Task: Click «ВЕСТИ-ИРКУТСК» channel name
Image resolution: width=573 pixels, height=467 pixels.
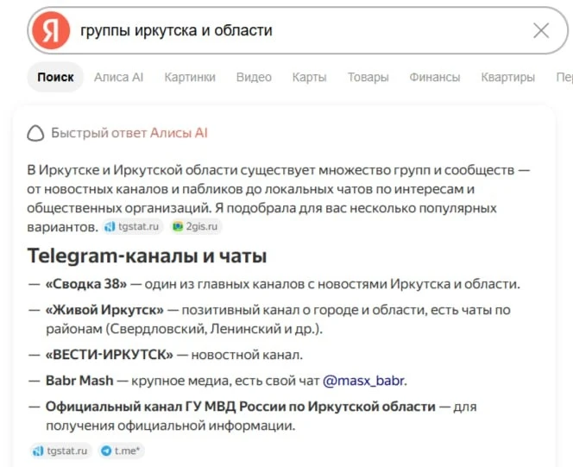Action: pyautogui.click(x=110, y=355)
